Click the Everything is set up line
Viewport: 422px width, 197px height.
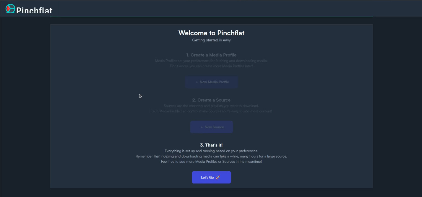coord(211,151)
